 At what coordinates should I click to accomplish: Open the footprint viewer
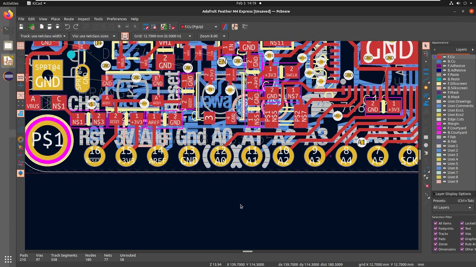point(153,27)
